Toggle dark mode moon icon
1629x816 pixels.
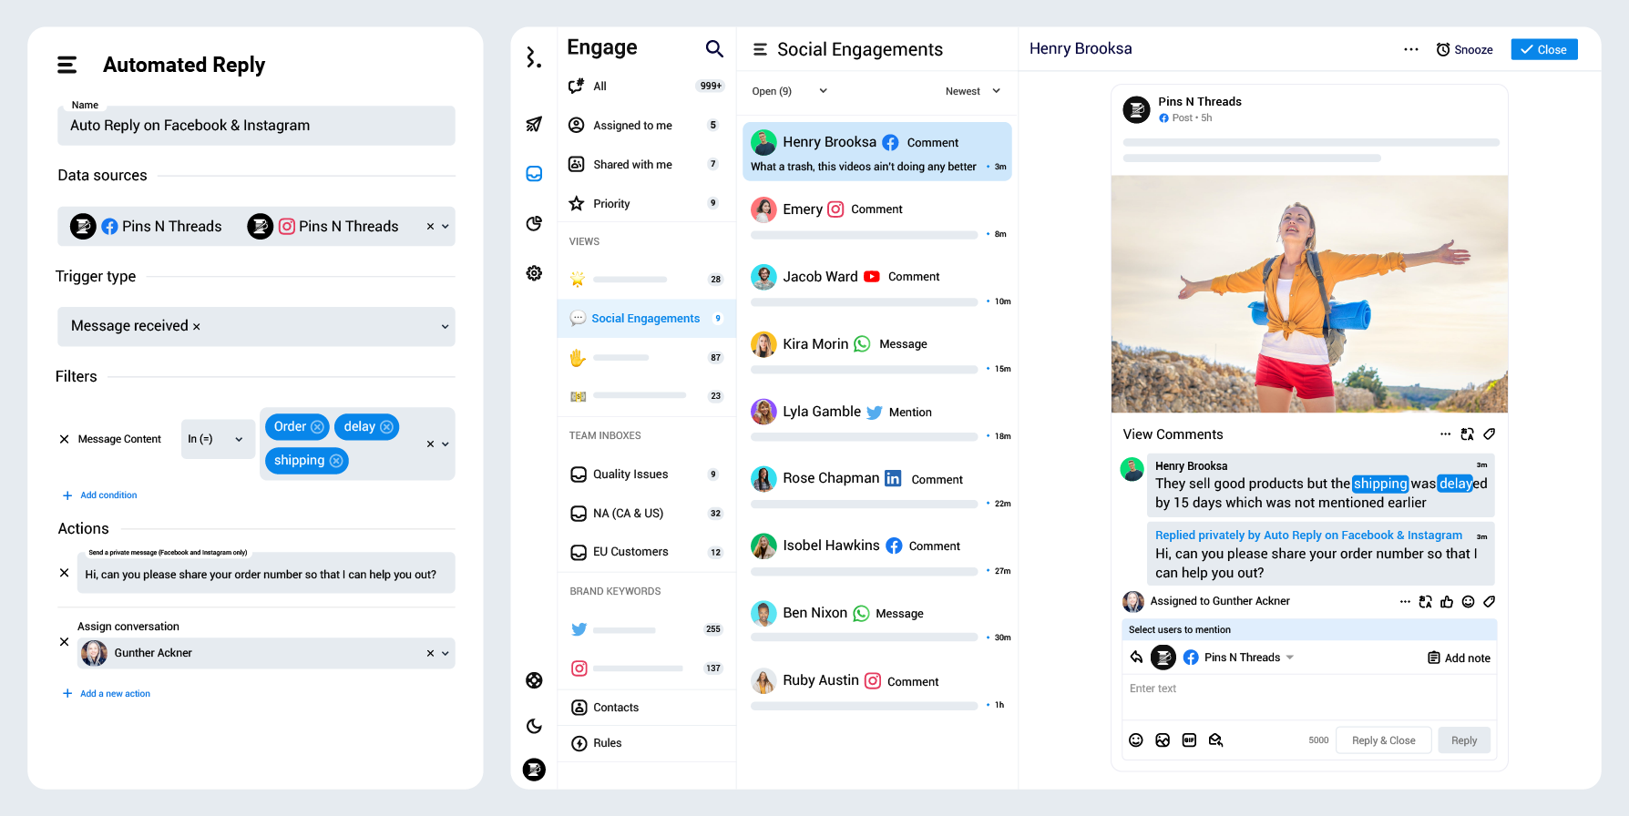534,726
